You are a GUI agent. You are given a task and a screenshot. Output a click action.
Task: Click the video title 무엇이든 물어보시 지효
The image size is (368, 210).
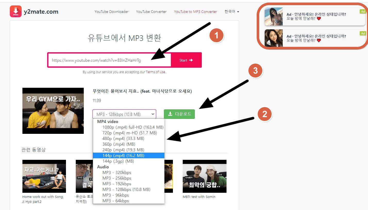(x=142, y=91)
